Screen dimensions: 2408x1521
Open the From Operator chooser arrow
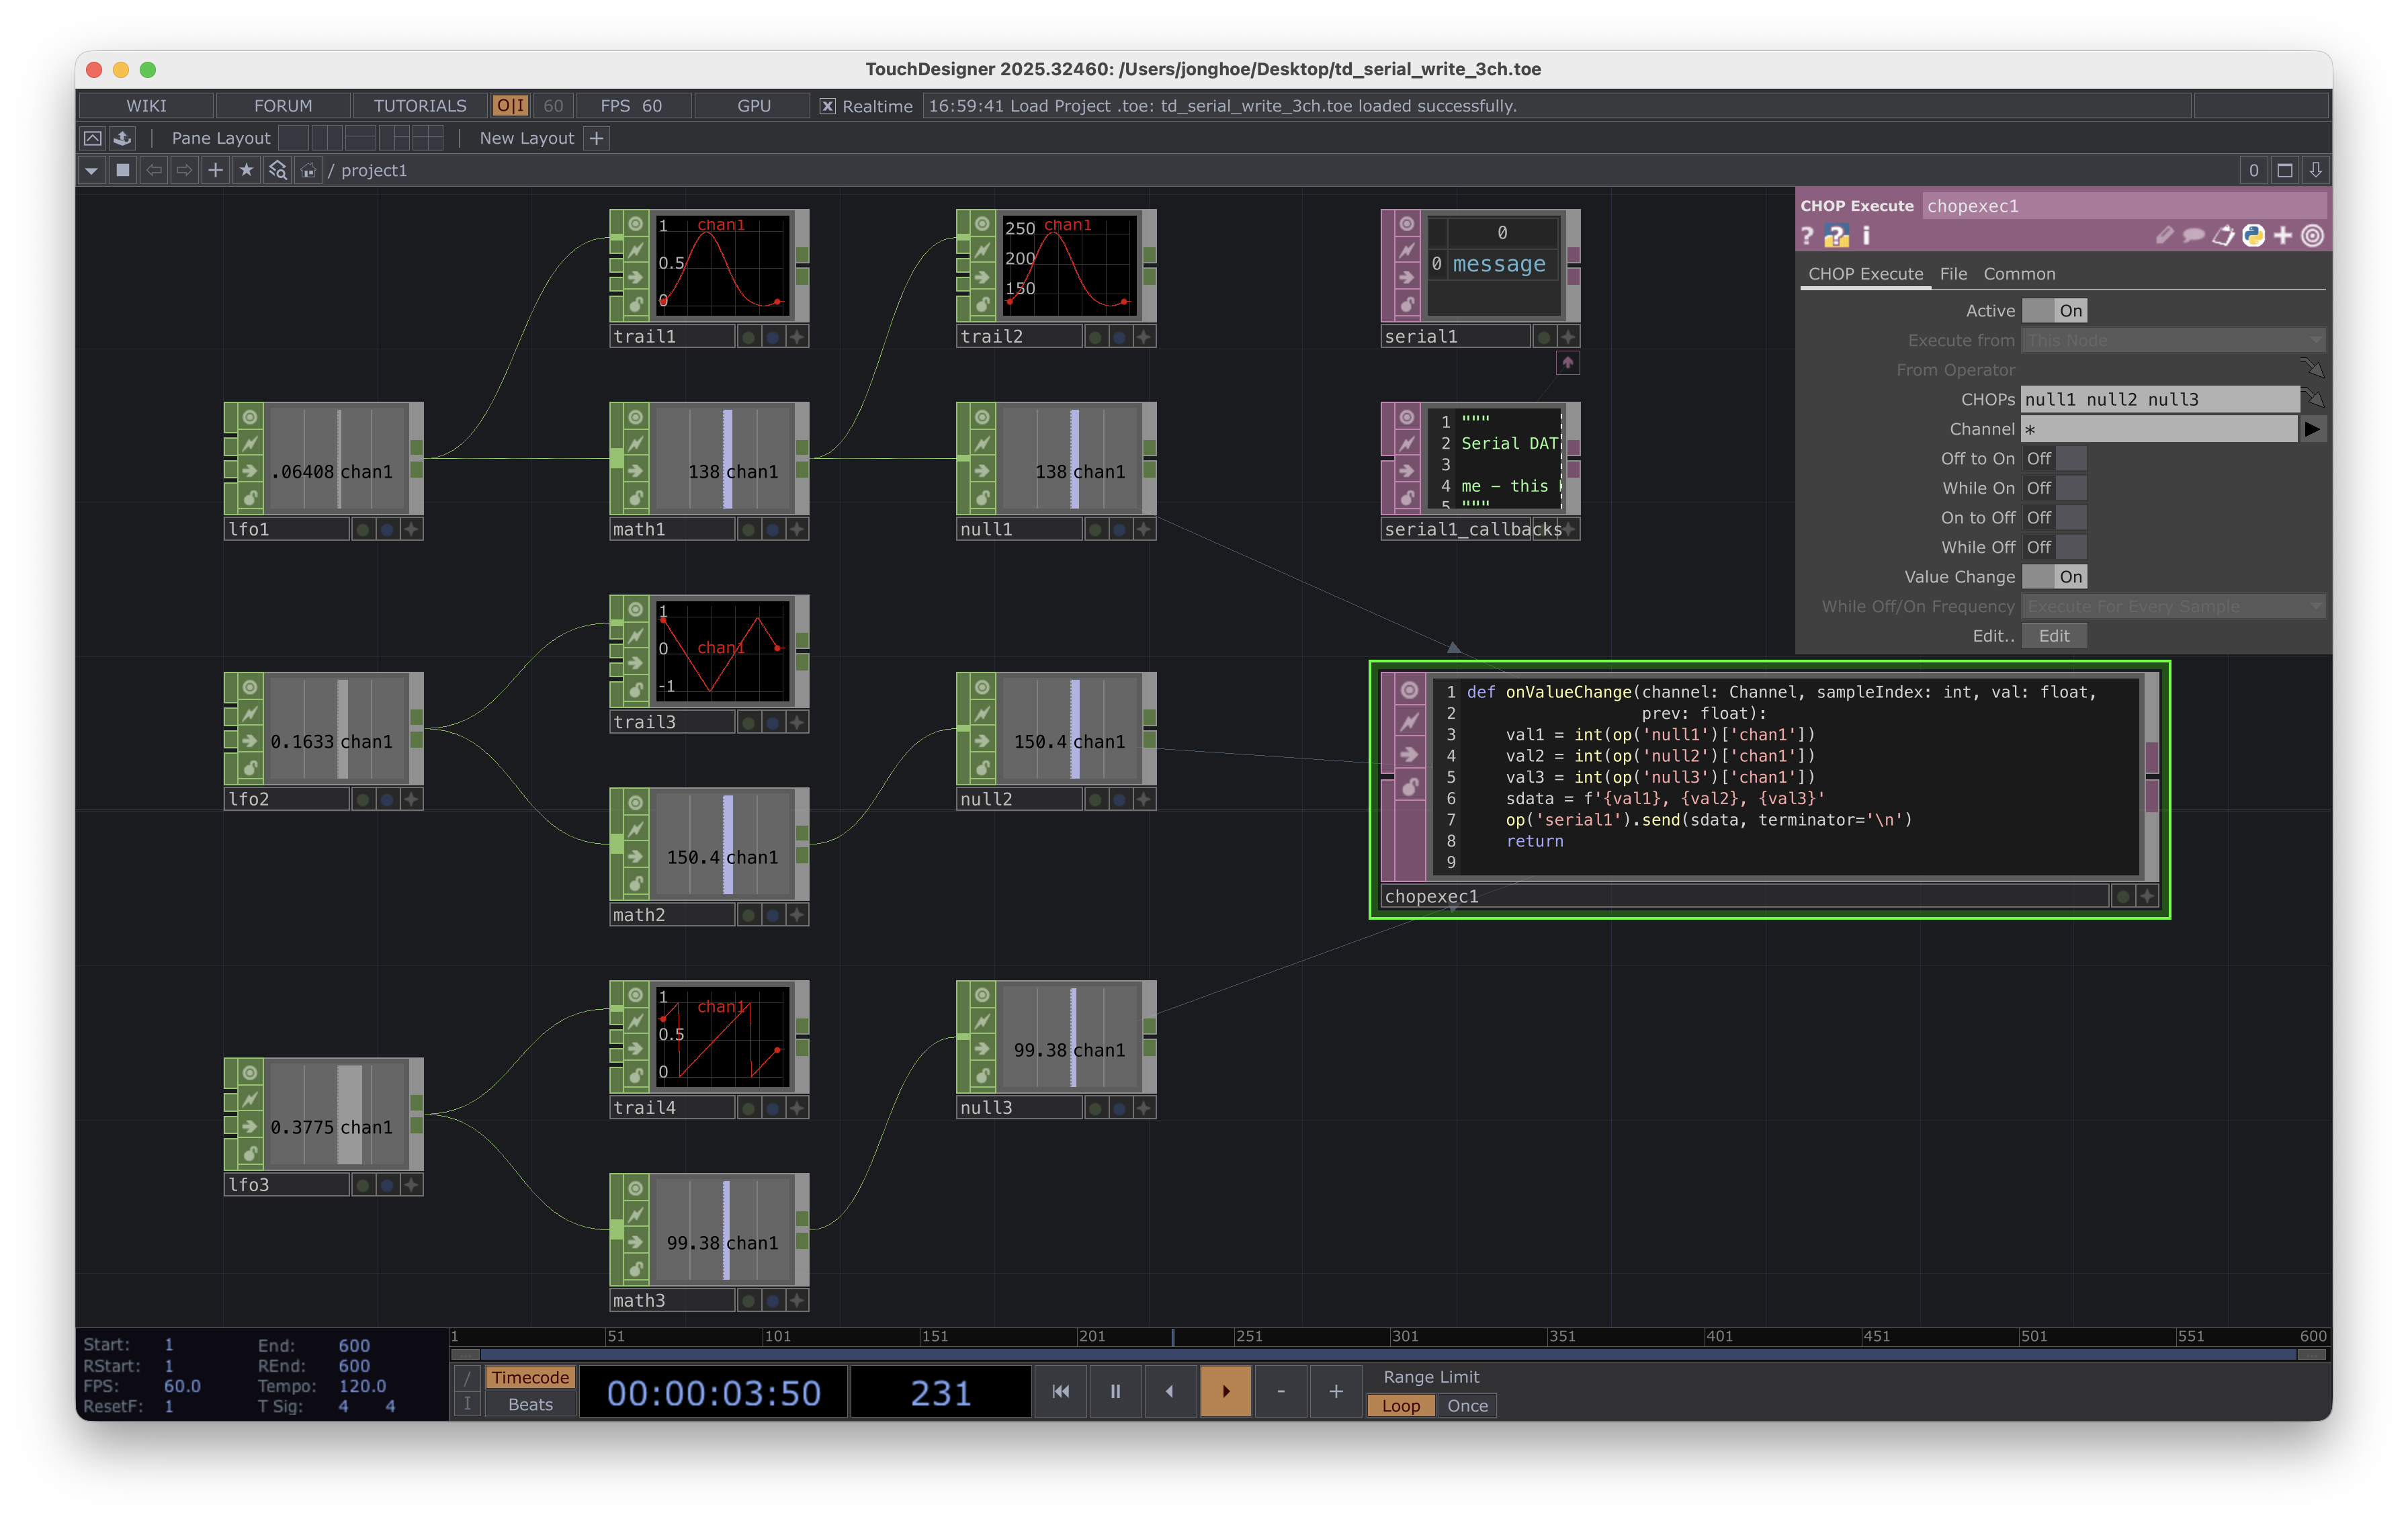(x=2312, y=369)
